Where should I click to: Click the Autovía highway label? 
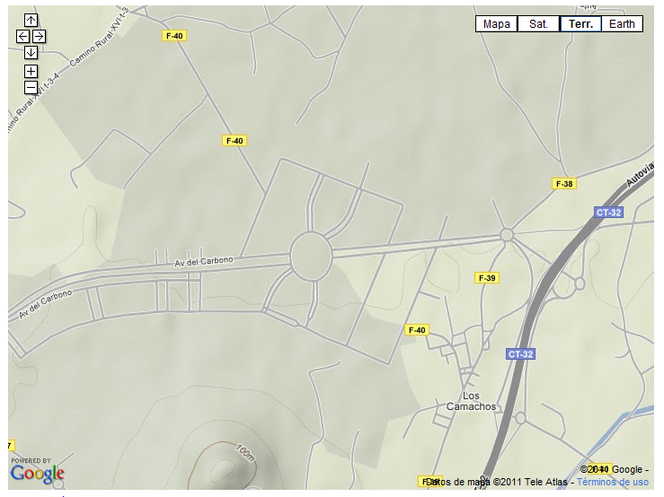(x=639, y=182)
